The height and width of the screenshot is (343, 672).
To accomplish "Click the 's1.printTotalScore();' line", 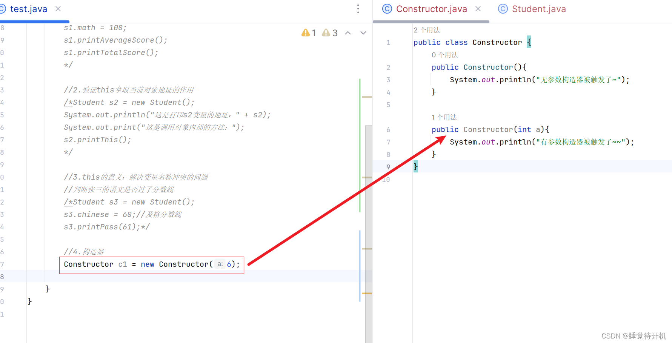I will point(111,52).
